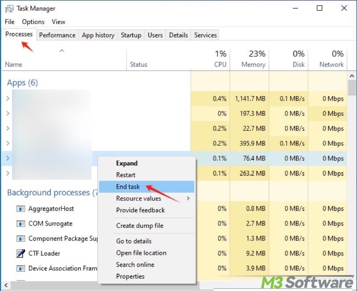This screenshot has height=291, width=357.
Task: Expand the highlighted app row chevron
Action: pyautogui.click(x=8, y=158)
